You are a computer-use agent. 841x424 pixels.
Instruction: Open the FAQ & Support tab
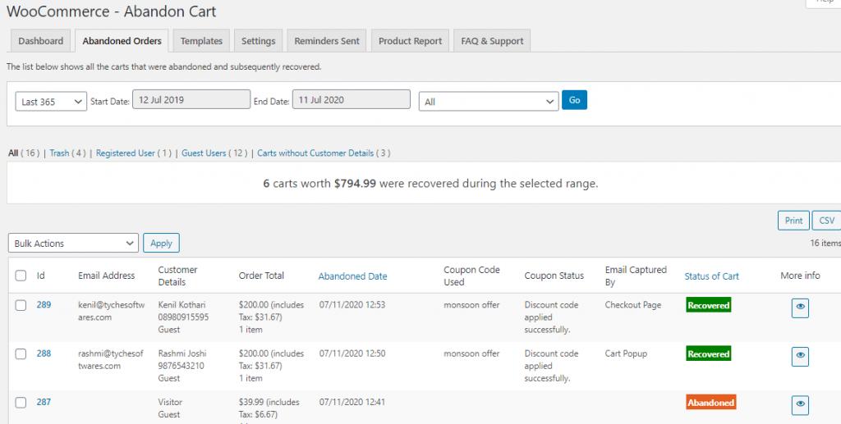[492, 41]
